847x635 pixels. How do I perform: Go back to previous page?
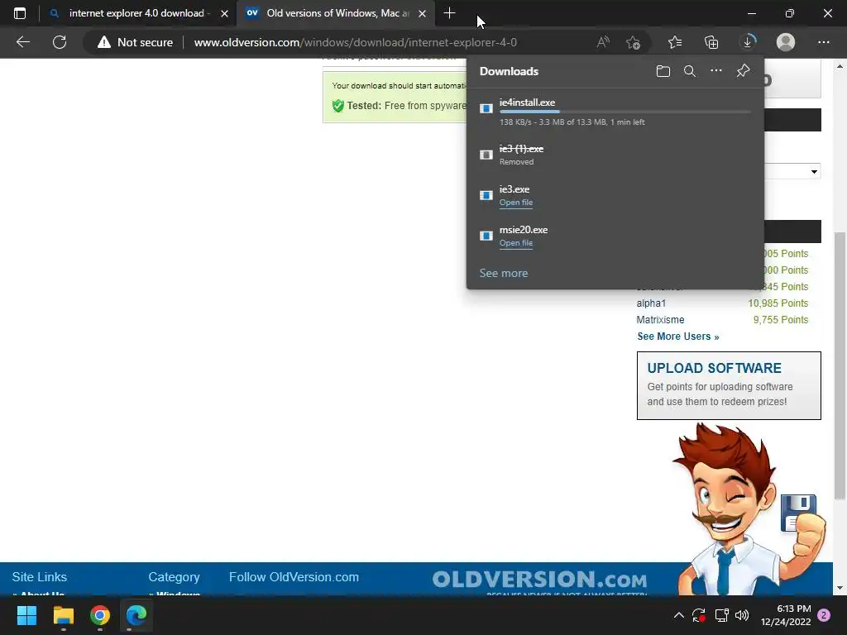coord(22,42)
